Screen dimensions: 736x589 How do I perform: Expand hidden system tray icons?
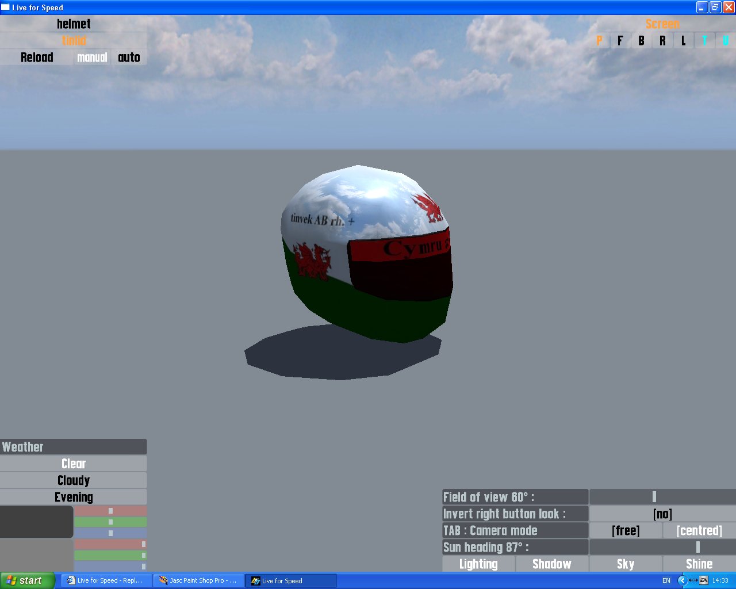(x=683, y=580)
